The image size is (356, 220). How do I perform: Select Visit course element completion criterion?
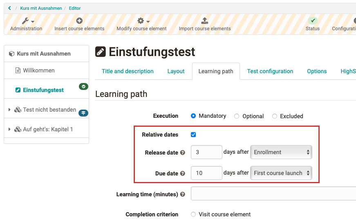tap(193, 214)
